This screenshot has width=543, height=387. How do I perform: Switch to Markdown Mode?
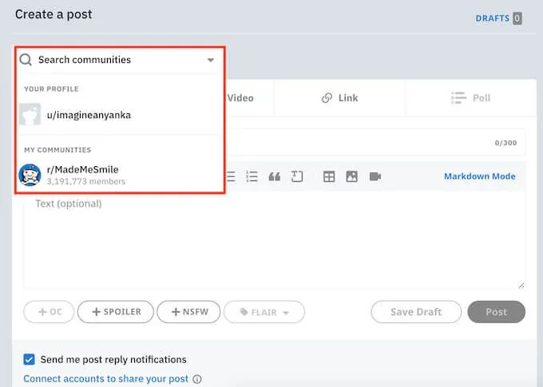click(480, 176)
